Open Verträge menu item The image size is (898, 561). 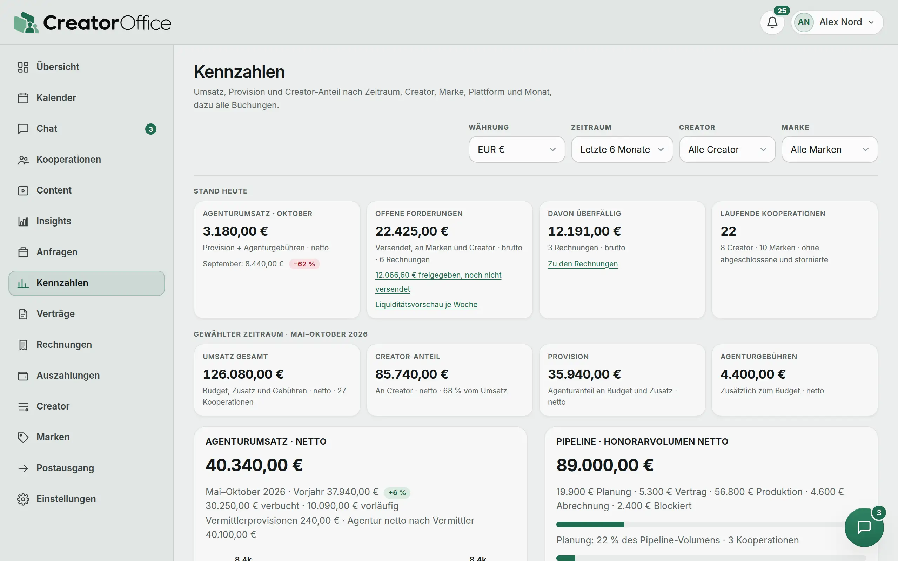click(86, 314)
